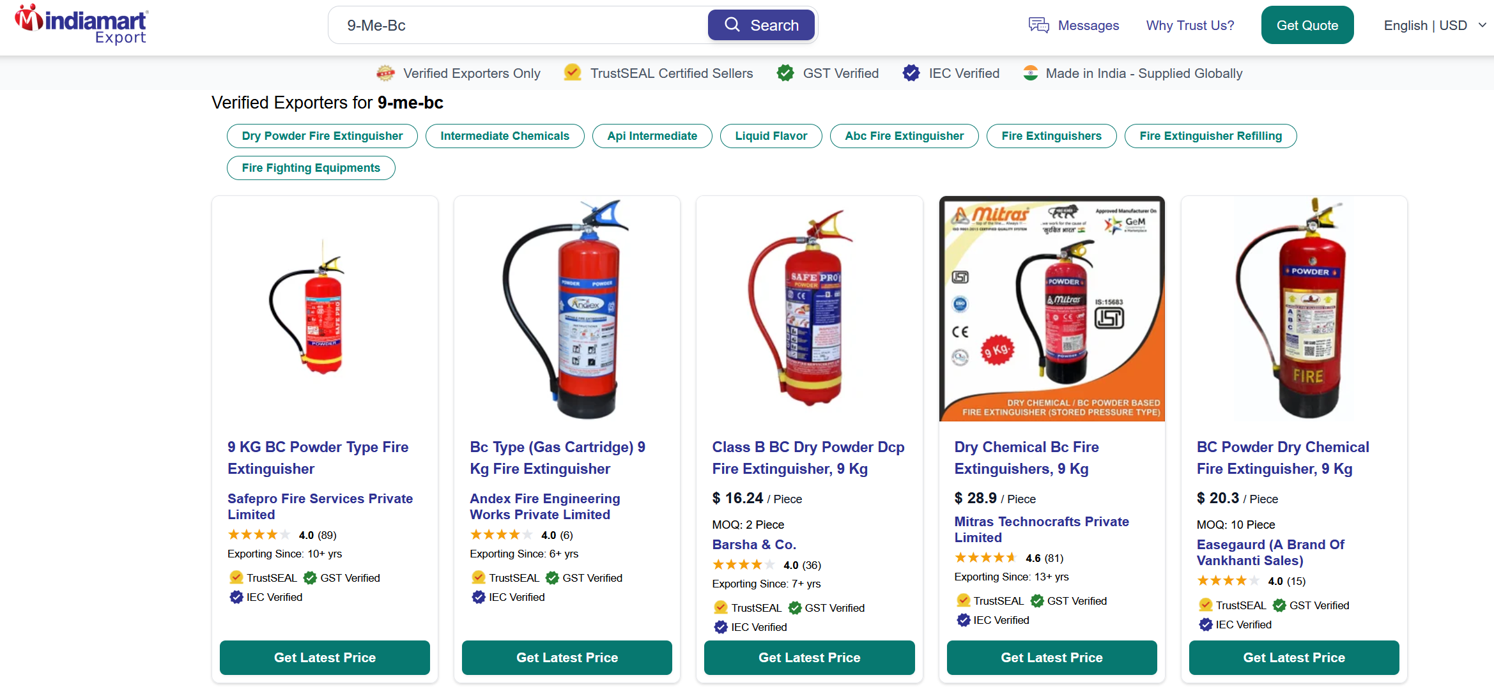
Task: Get latest price for Andex fire extinguisher
Action: click(567, 658)
